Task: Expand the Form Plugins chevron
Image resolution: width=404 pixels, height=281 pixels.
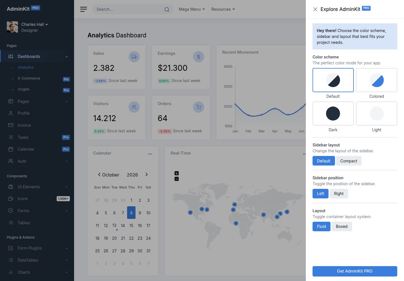Action: tap(66, 248)
